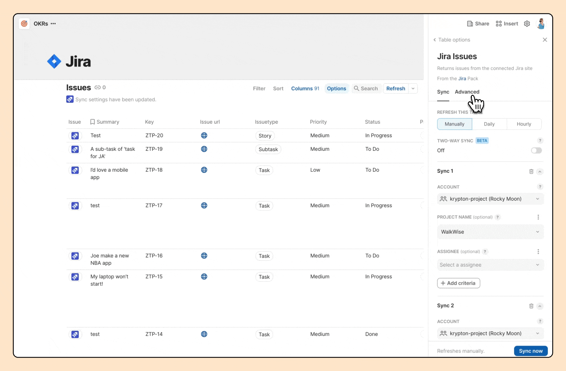Image resolution: width=566 pixels, height=371 pixels.
Task: Collapse the Sync 1 section
Action: (540, 171)
